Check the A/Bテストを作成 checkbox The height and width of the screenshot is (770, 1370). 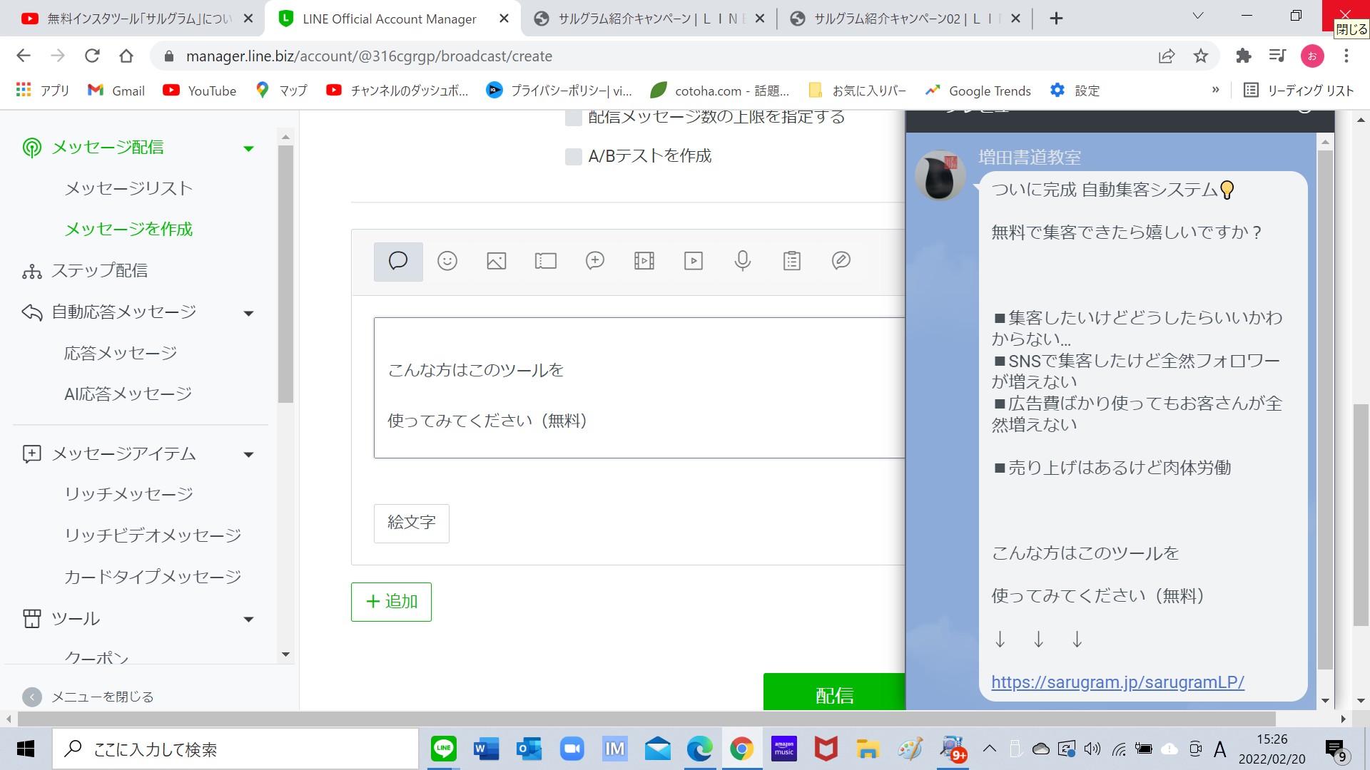pos(574,156)
